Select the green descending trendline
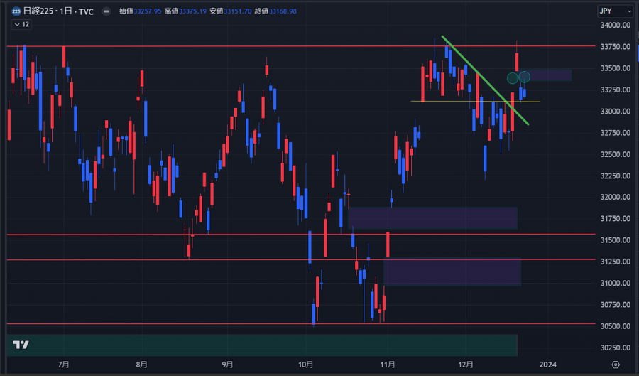The image size is (639, 376). pos(485,80)
